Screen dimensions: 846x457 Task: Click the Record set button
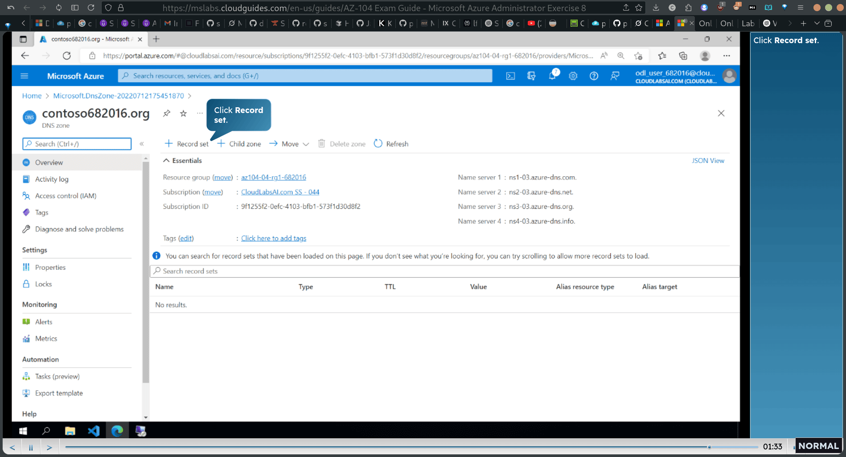186,144
